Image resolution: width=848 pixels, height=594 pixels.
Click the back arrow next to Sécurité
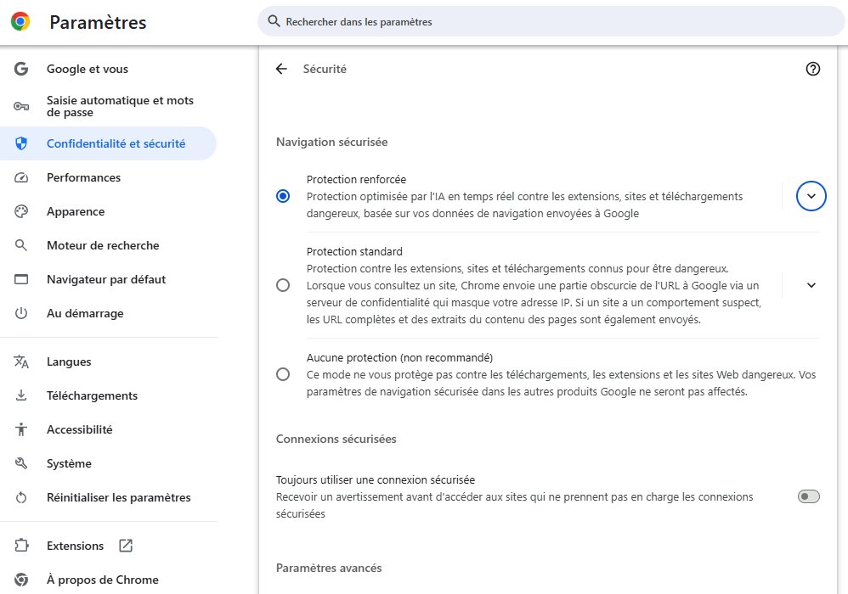(281, 69)
